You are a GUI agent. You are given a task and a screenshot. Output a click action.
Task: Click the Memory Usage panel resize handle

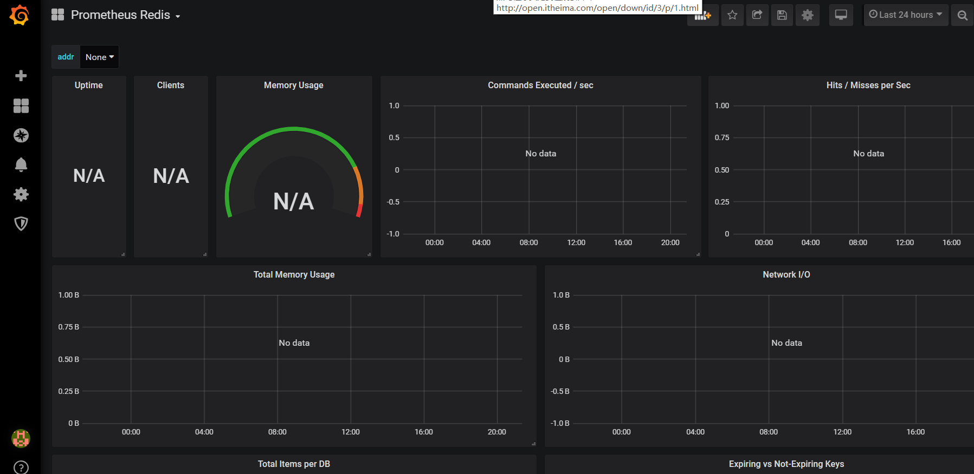click(x=369, y=254)
